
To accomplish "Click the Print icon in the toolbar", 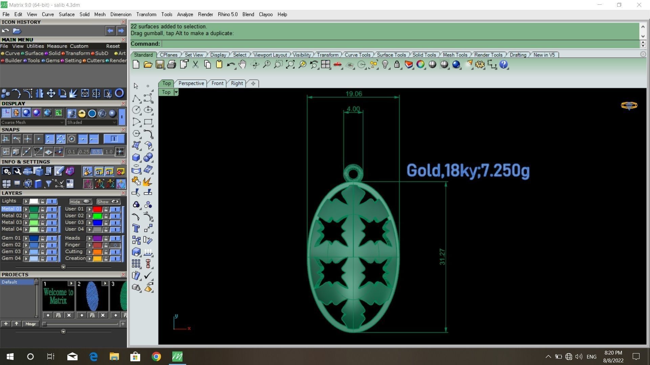I will point(172,65).
